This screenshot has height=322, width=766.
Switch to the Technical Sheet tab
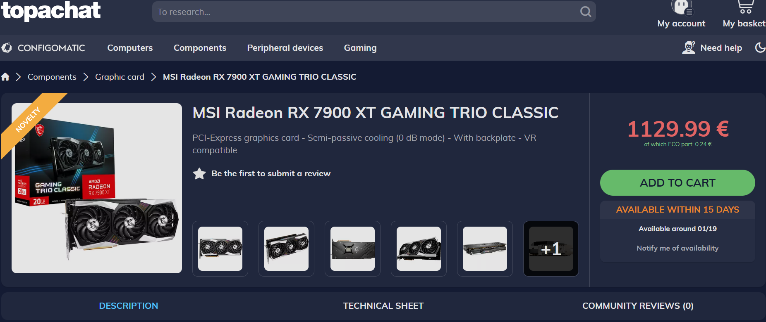(383, 306)
